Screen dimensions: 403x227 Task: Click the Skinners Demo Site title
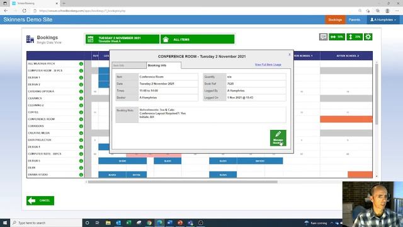(28, 20)
